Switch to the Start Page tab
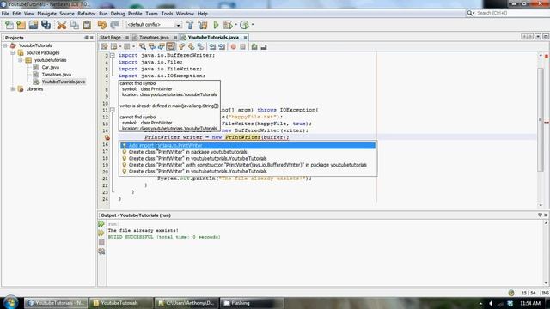This screenshot has width=550, height=309. [110, 38]
